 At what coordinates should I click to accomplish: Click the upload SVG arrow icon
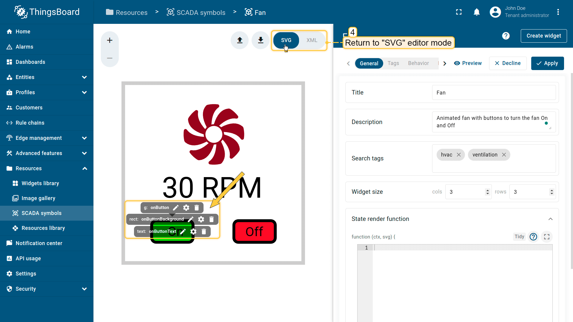pos(240,40)
